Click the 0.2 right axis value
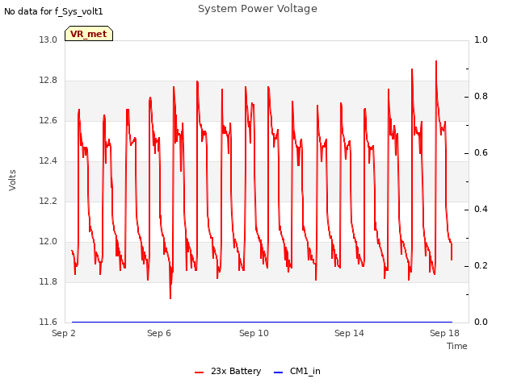 pos(481,265)
